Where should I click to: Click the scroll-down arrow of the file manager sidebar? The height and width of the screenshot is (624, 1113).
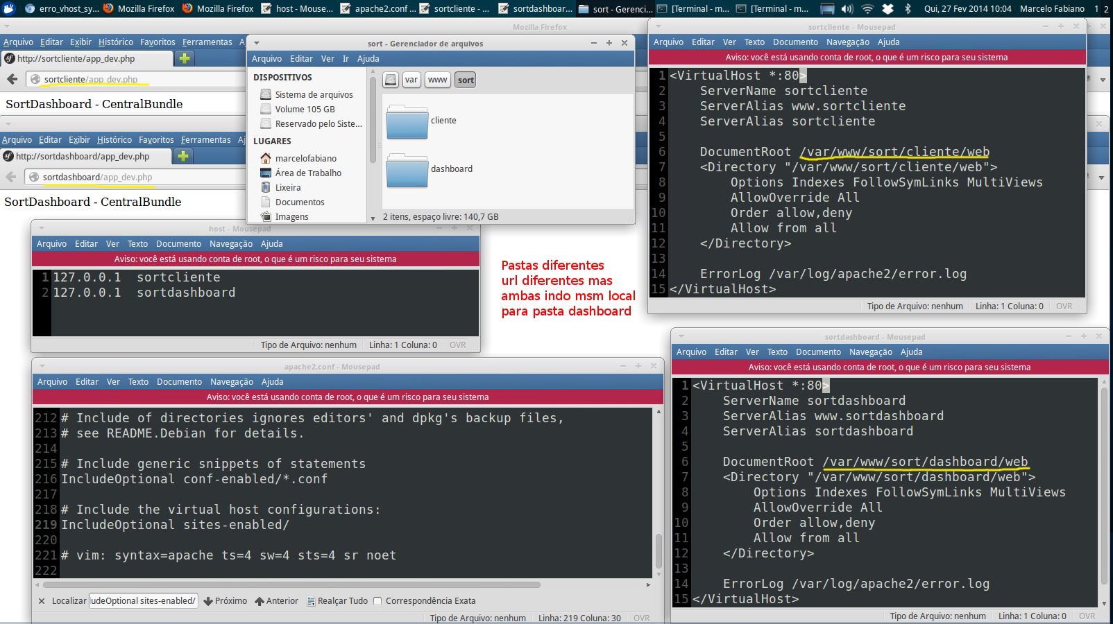(x=373, y=218)
